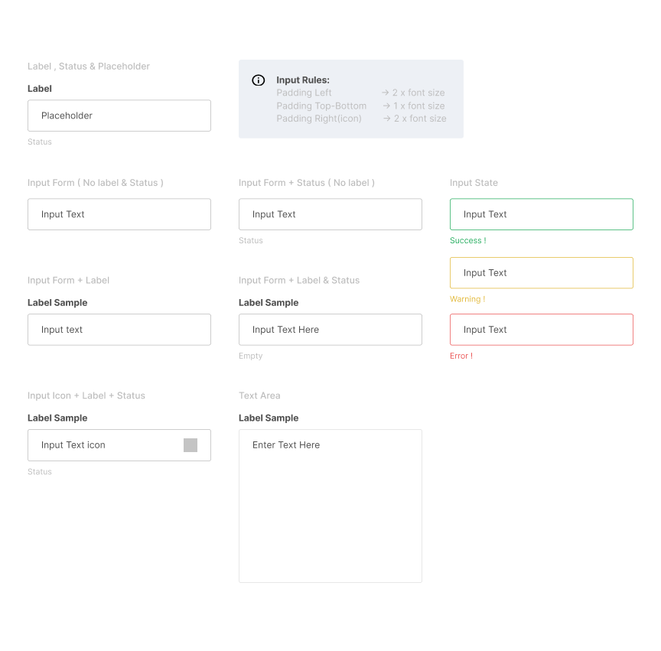The height and width of the screenshot is (651, 661).
Task: Click the gray square icon in input
Action: (190, 445)
